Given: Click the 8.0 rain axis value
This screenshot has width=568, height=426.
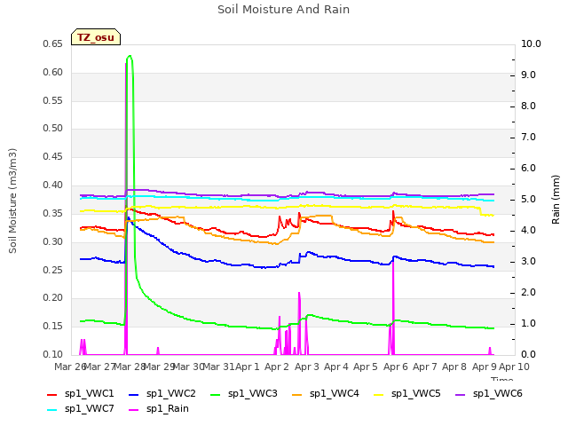Looking at the screenshot, I should 529,106.
